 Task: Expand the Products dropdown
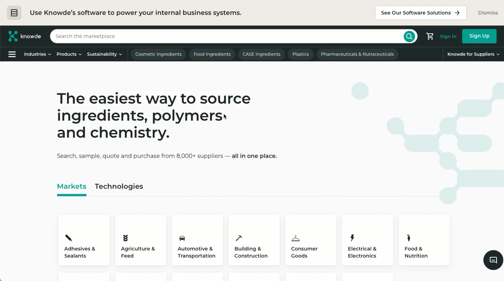click(69, 54)
